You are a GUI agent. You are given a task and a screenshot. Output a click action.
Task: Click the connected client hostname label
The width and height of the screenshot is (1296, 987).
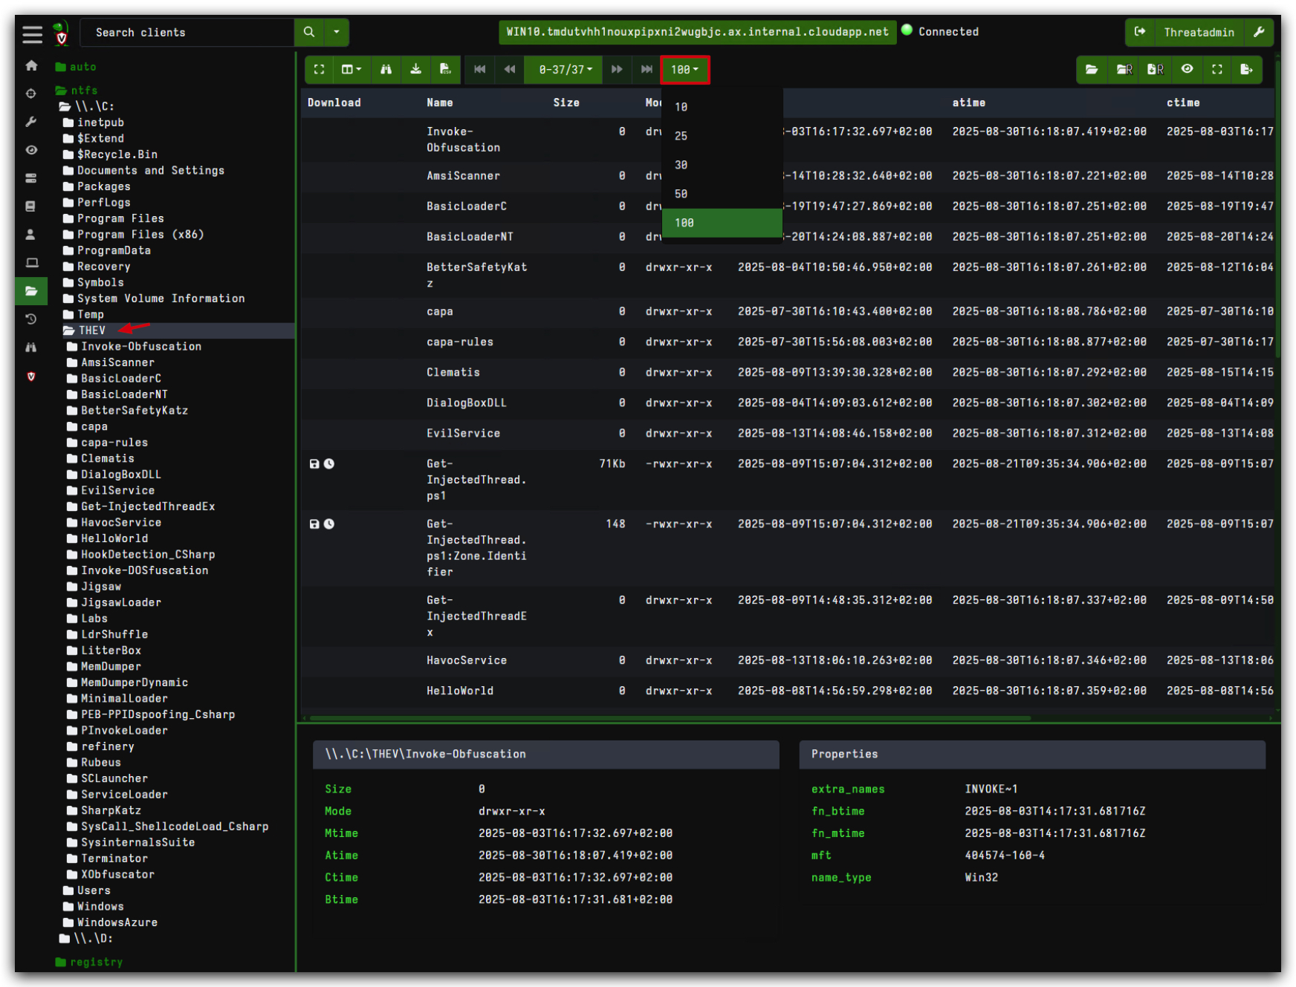click(x=697, y=32)
